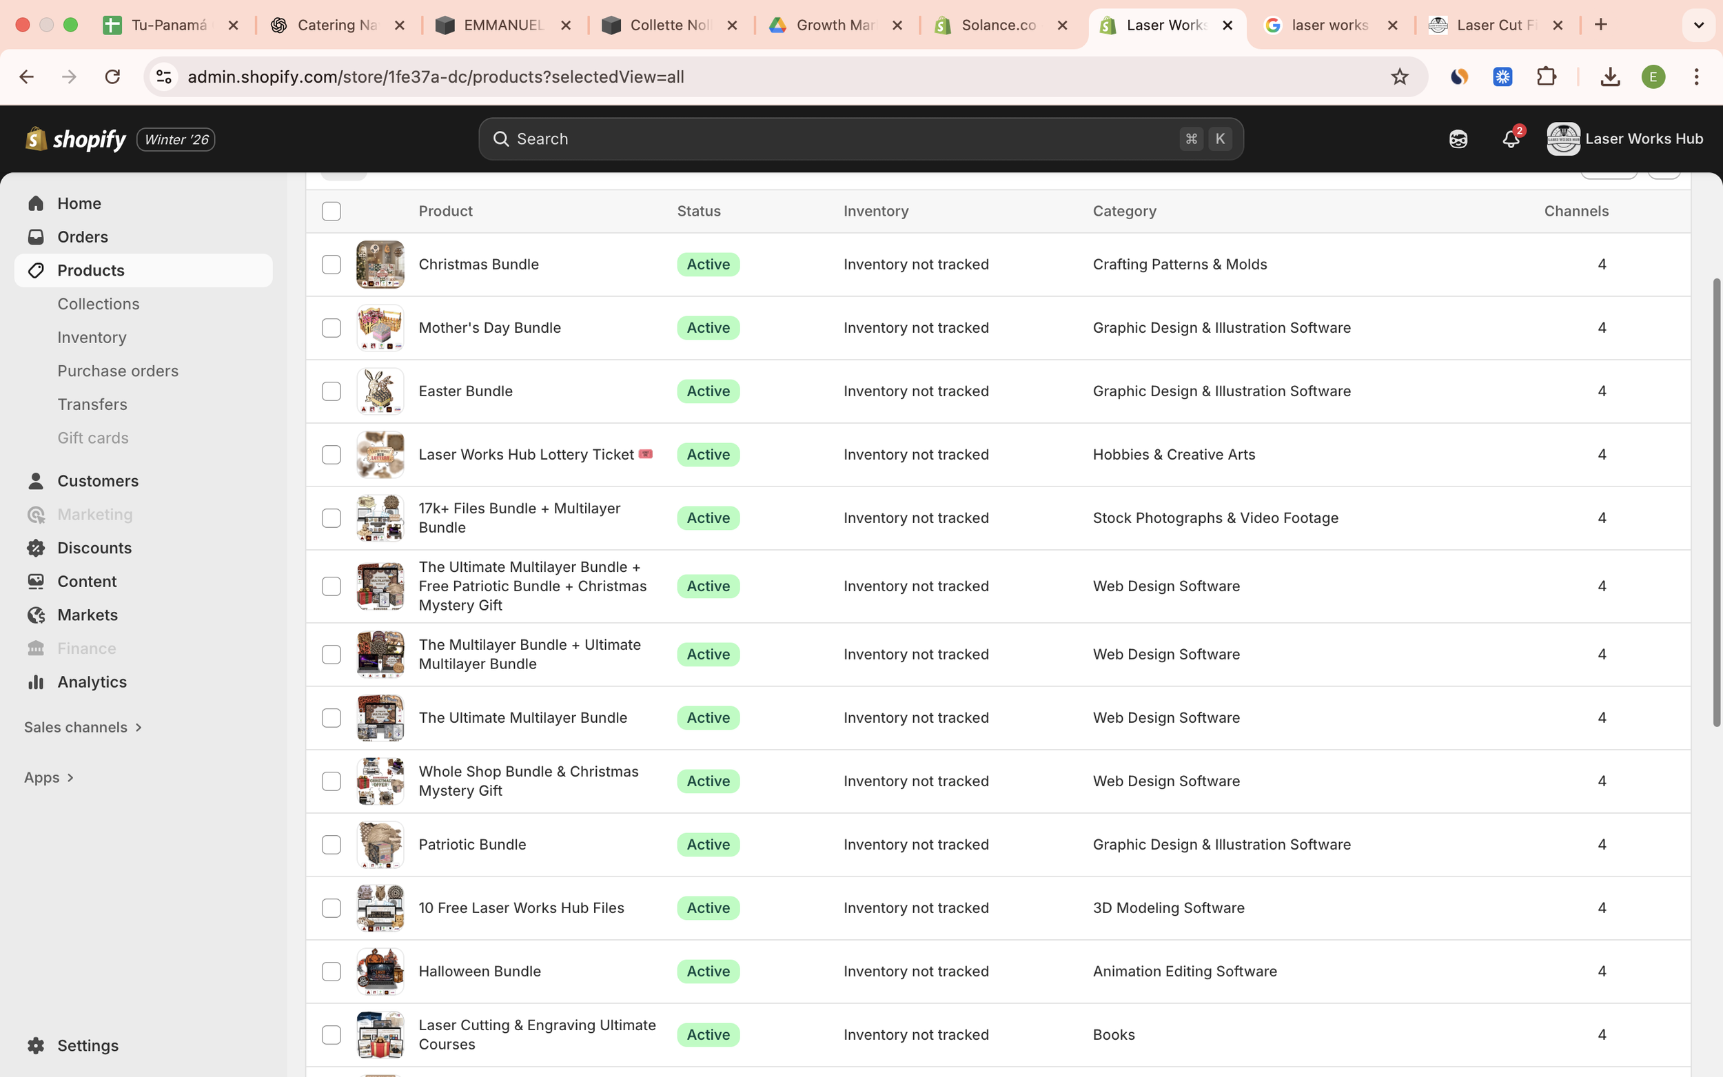Image resolution: width=1723 pixels, height=1077 pixels.
Task: Toggle the select-all products header checkbox
Action: [332, 211]
